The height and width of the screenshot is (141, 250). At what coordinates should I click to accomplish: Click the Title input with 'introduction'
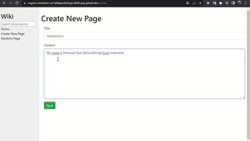point(144,36)
